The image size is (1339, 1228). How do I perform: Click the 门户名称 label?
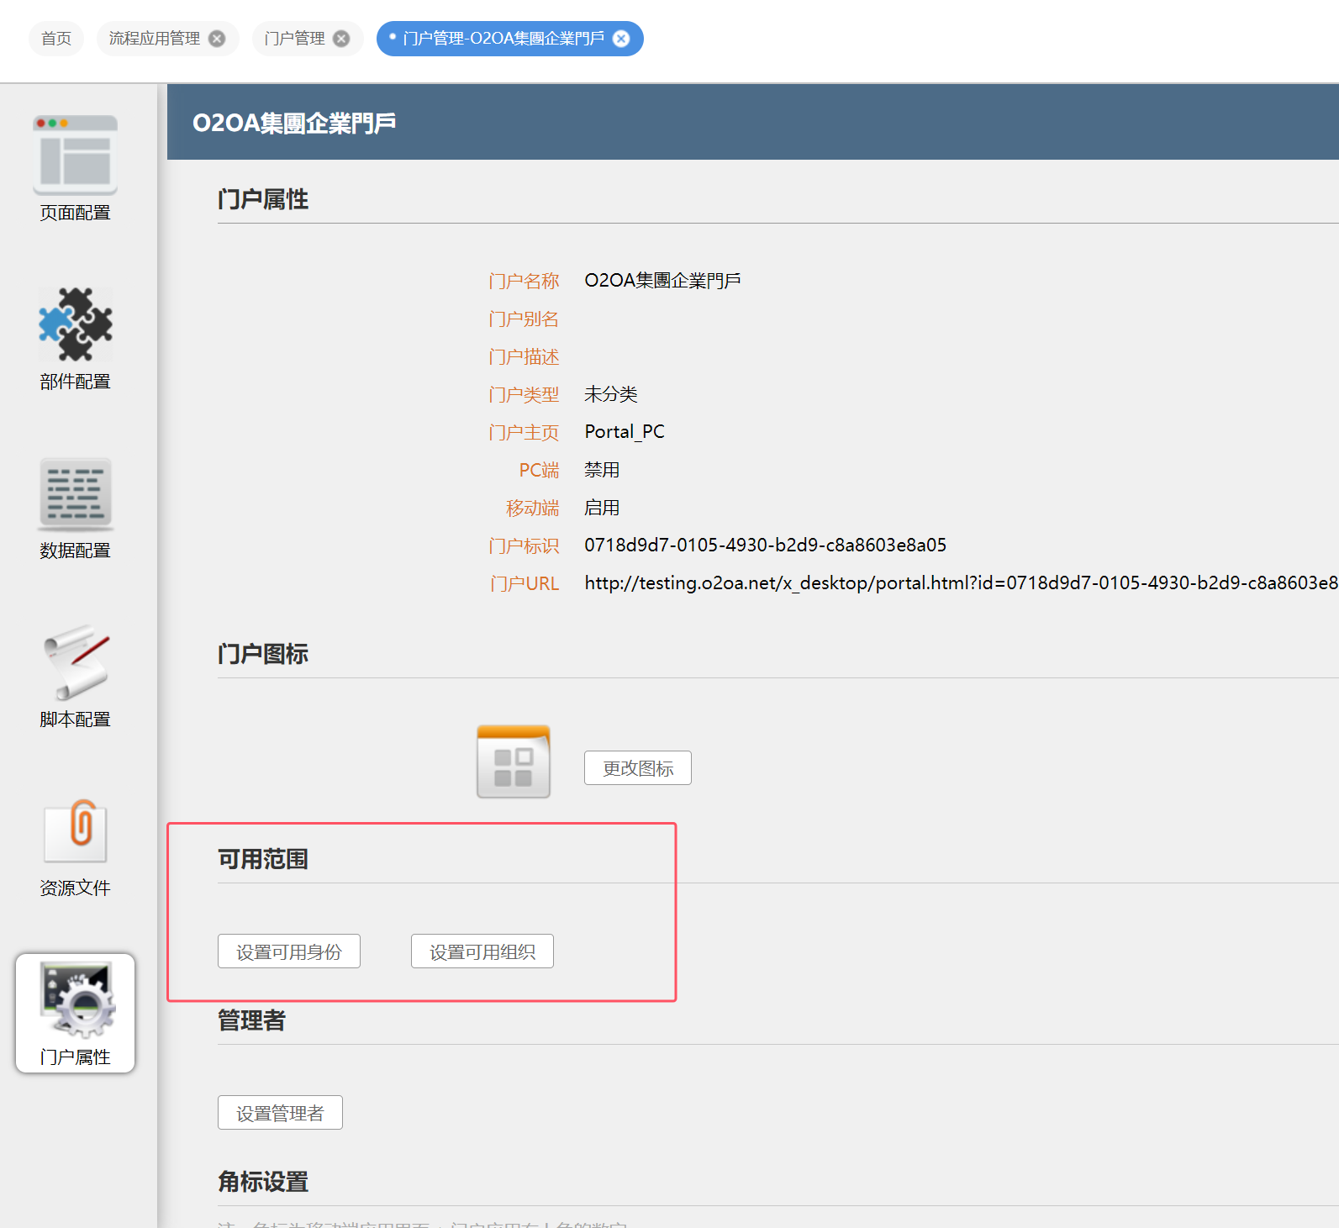coord(524,281)
